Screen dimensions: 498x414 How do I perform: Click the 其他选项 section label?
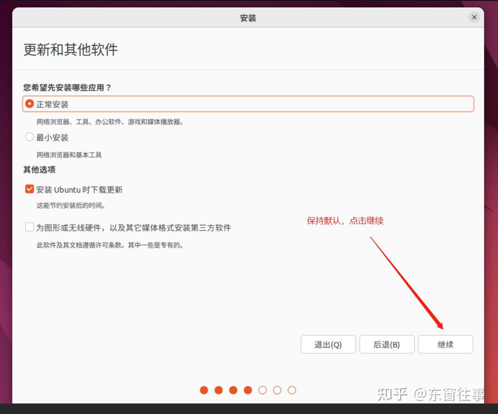tap(39, 170)
